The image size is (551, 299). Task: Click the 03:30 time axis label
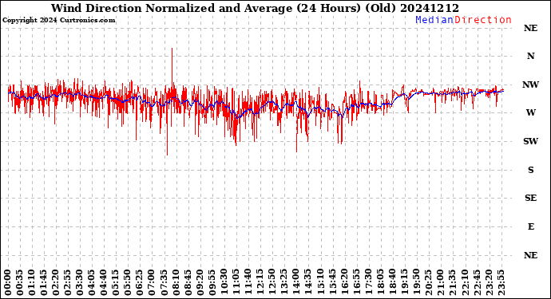[80, 283]
